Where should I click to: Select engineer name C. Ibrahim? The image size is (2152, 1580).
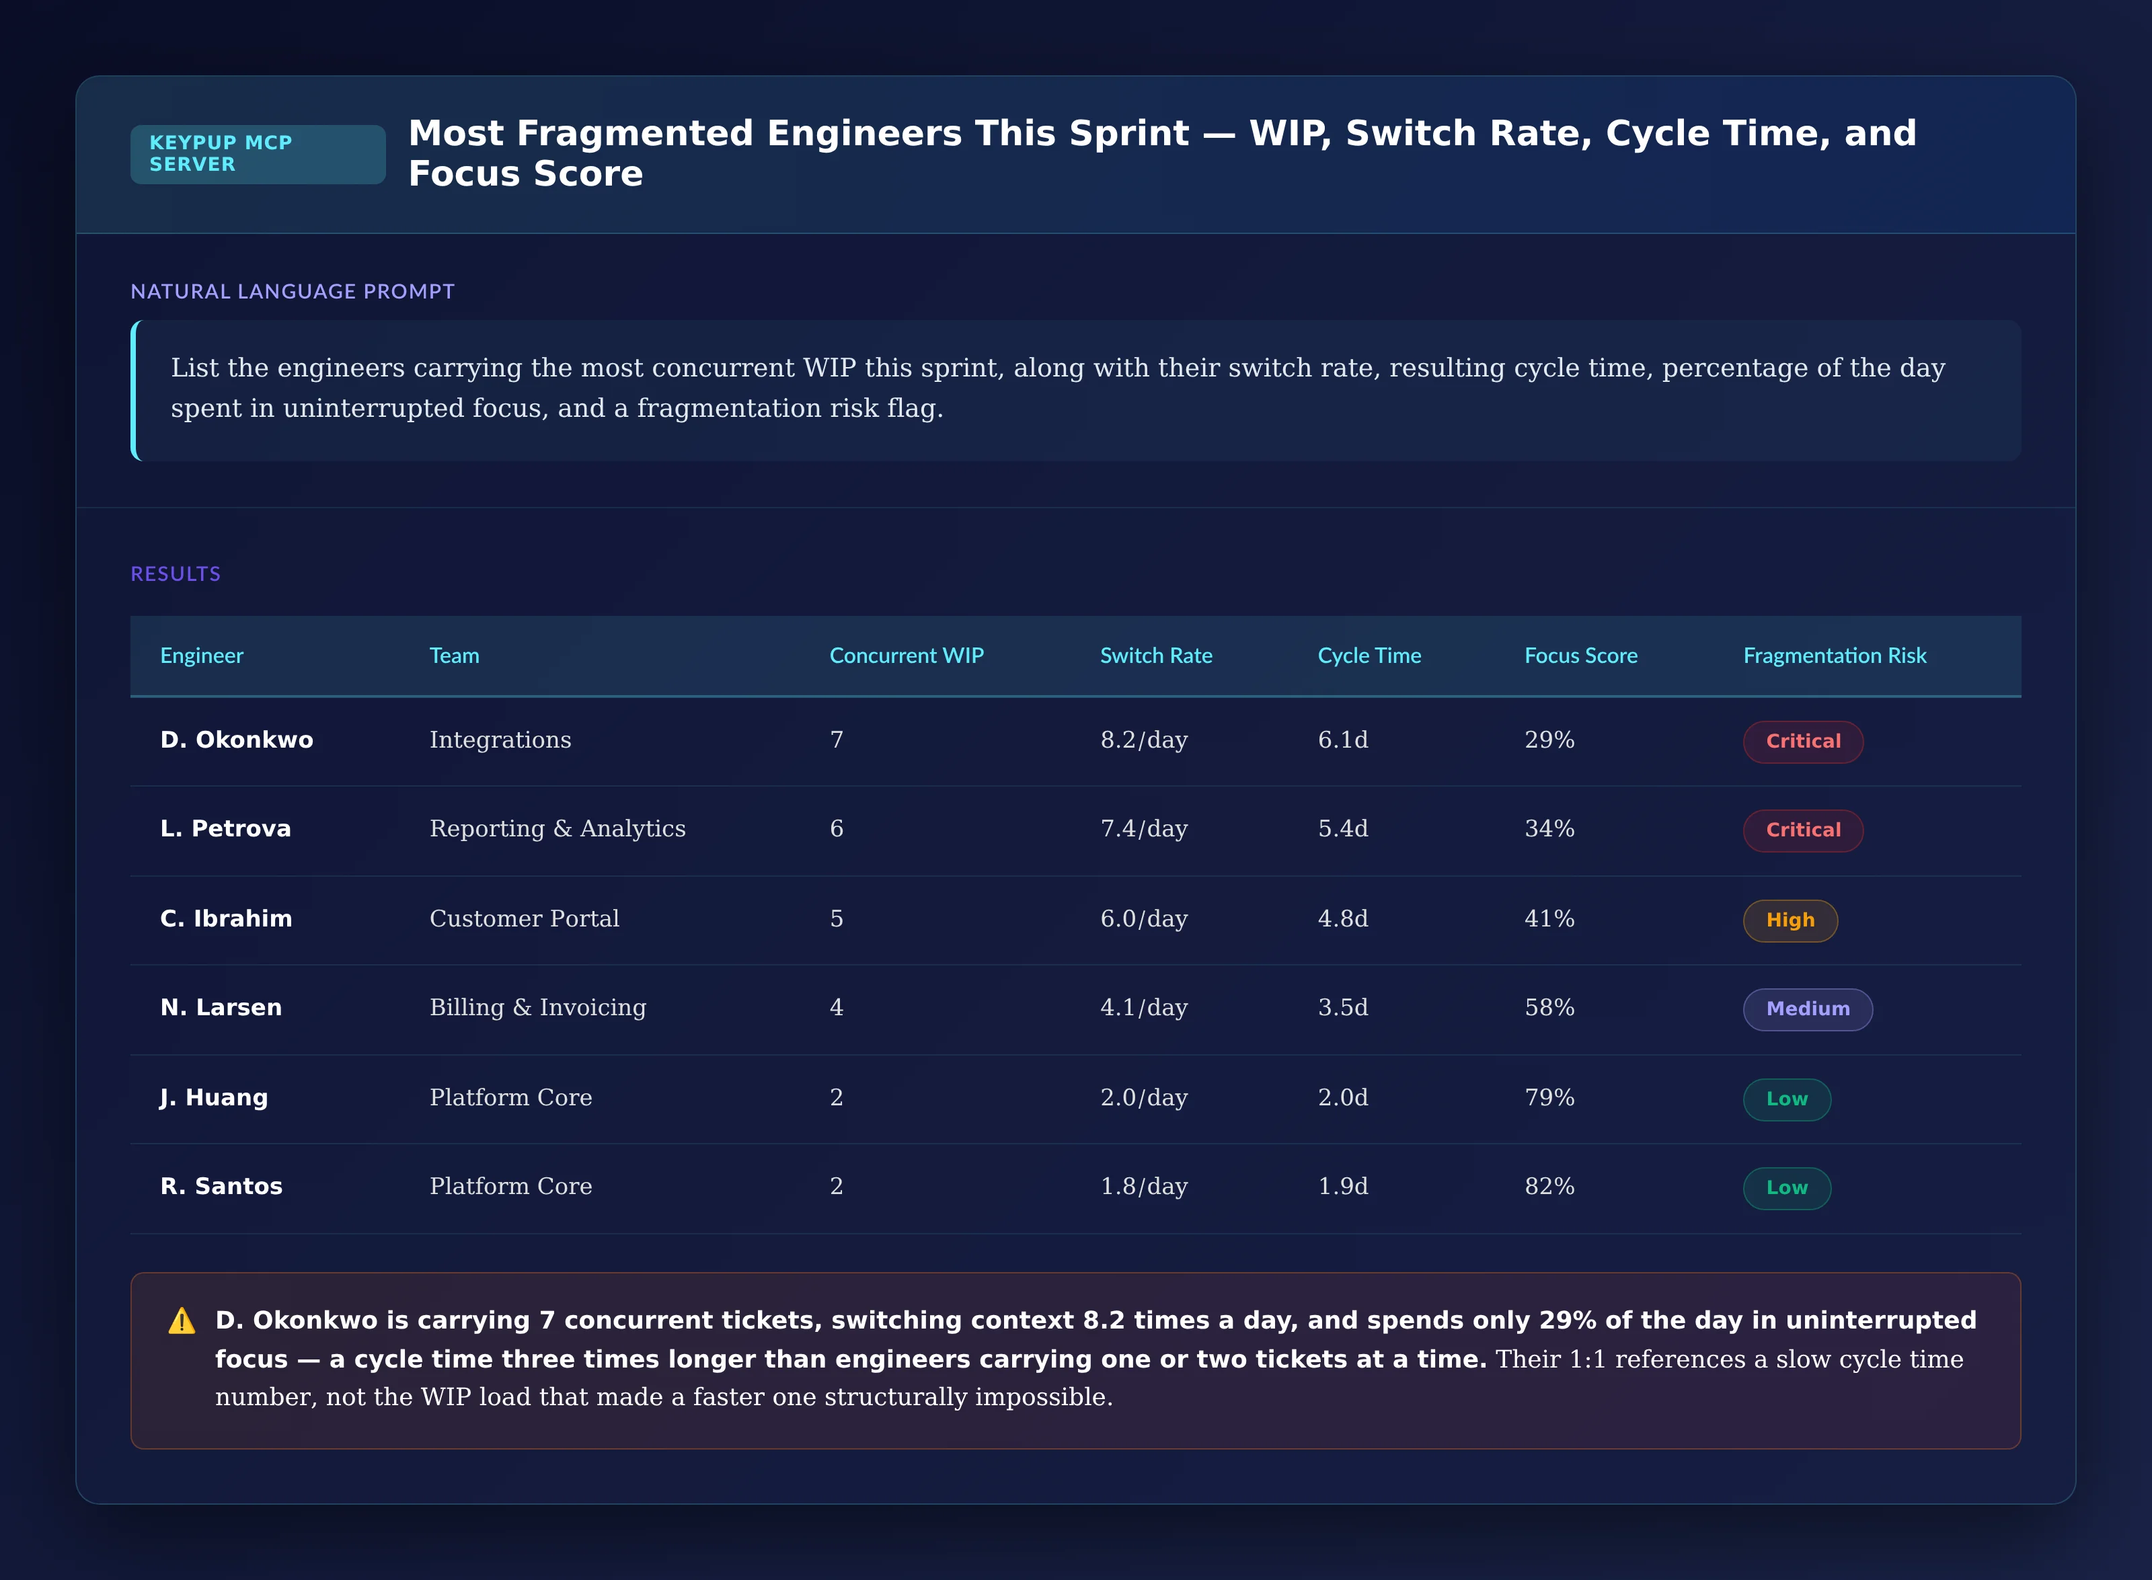click(x=227, y=919)
